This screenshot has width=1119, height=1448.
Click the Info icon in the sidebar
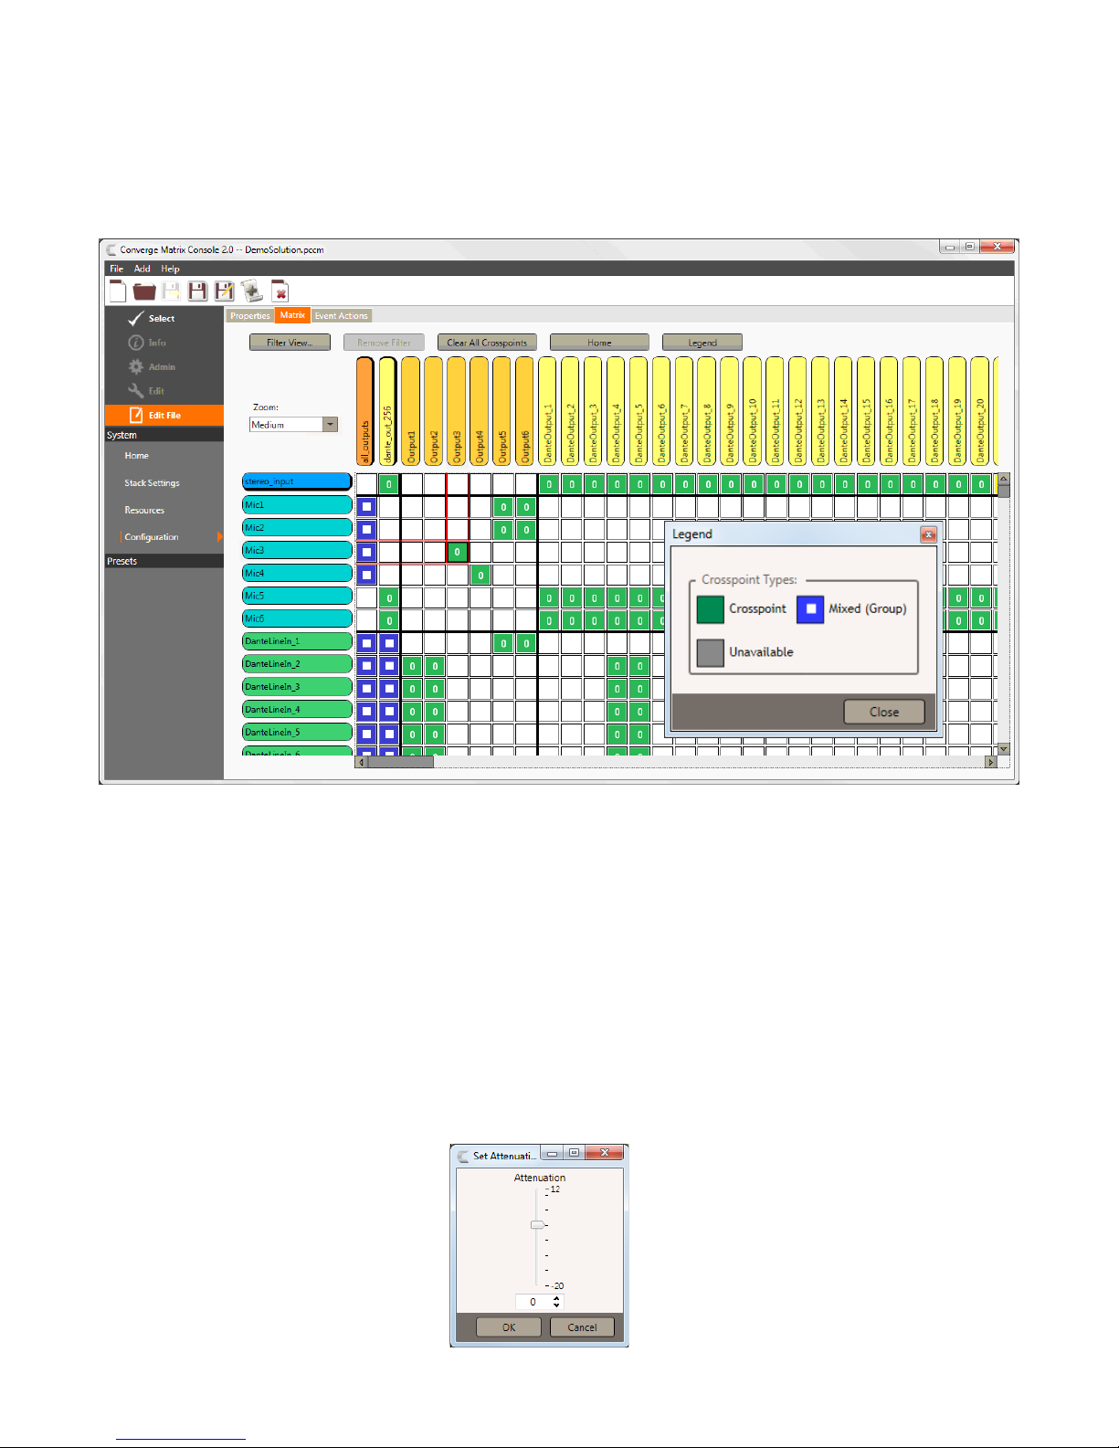coord(136,343)
